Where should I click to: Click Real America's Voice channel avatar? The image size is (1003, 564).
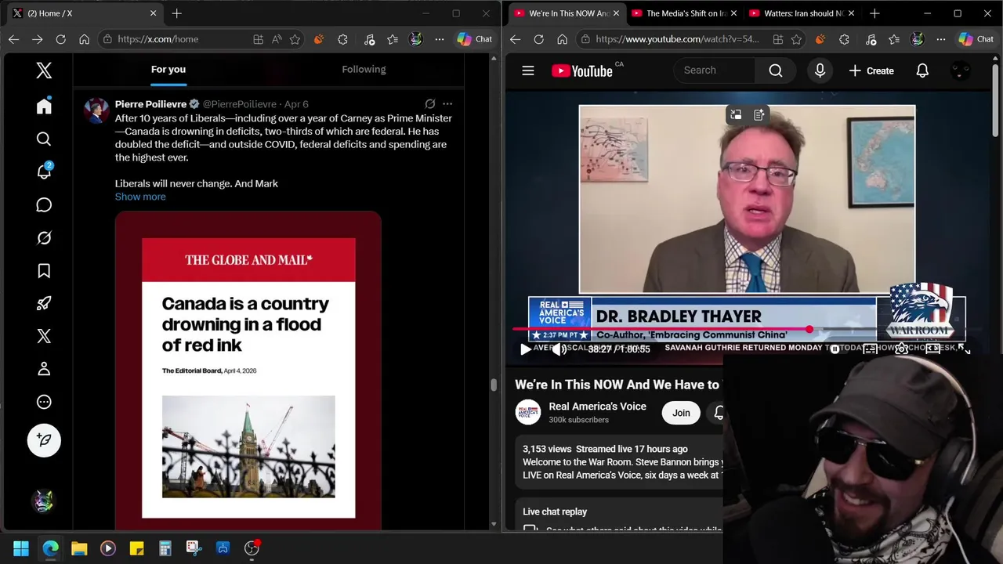coord(528,413)
